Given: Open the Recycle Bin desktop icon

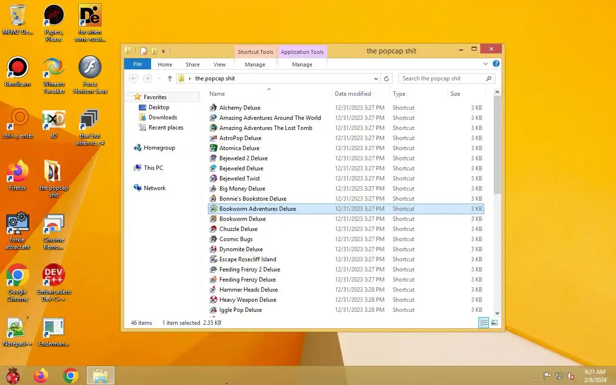Looking at the screenshot, I should [18, 20].
